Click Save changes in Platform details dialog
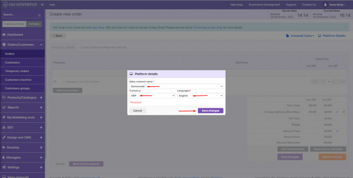This screenshot has width=353, height=178. click(210, 110)
